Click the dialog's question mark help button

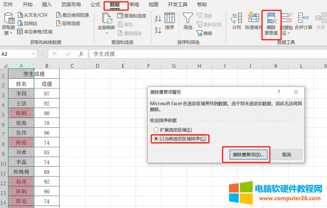tap(279, 91)
